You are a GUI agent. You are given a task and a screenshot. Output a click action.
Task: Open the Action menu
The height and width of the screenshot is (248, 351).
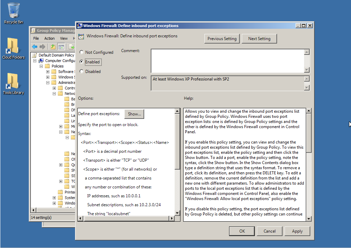pyautogui.click(x=49, y=38)
